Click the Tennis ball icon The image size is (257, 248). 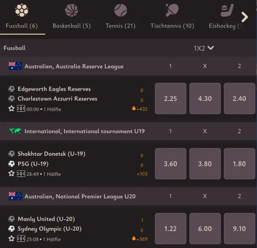tap(121, 10)
